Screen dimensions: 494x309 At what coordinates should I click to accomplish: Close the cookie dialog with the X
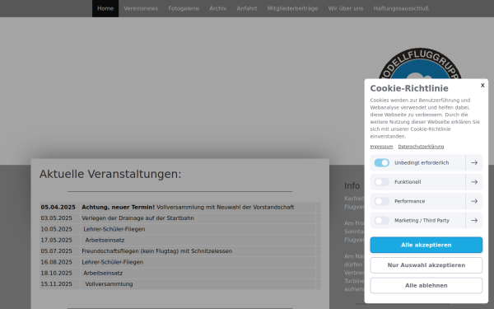point(482,86)
